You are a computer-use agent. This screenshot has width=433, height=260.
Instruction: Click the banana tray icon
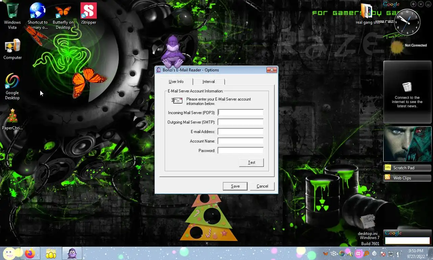(x=350, y=254)
